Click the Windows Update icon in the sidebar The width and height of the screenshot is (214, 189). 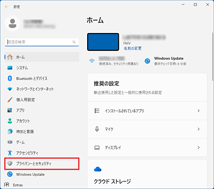(x=10, y=174)
